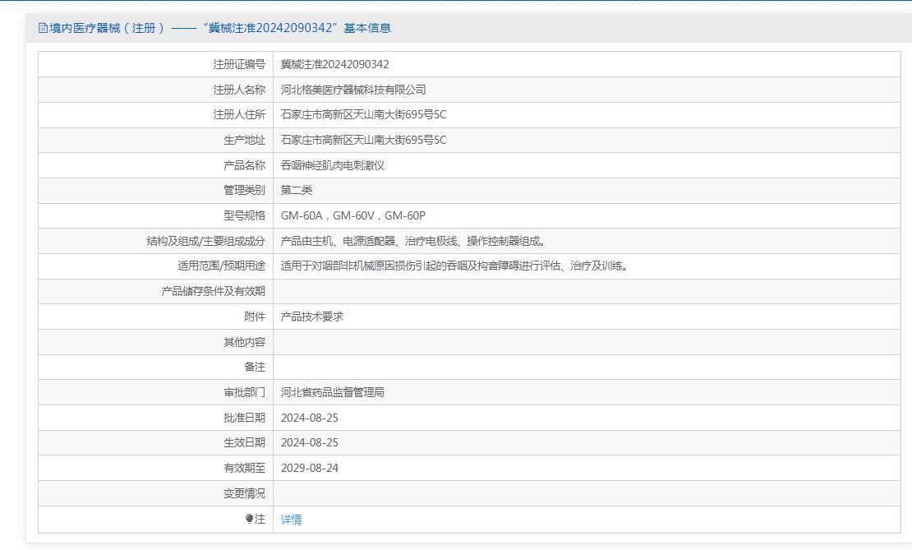Click the 生产地址 label
The height and width of the screenshot is (550, 912).
tap(244, 141)
